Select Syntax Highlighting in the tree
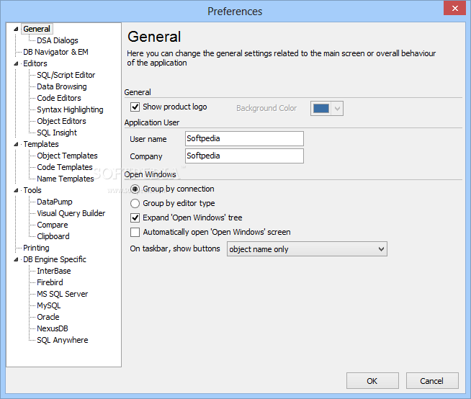 pyautogui.click(x=70, y=109)
